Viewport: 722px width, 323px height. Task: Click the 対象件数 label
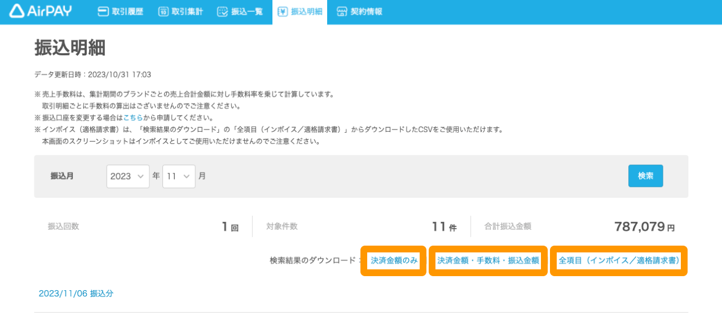click(281, 226)
